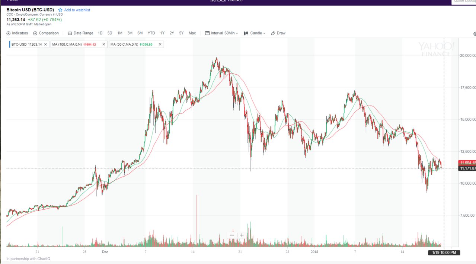Remove the BTC-USD series chip
This screenshot has height=264, width=476.
[x=45, y=44]
